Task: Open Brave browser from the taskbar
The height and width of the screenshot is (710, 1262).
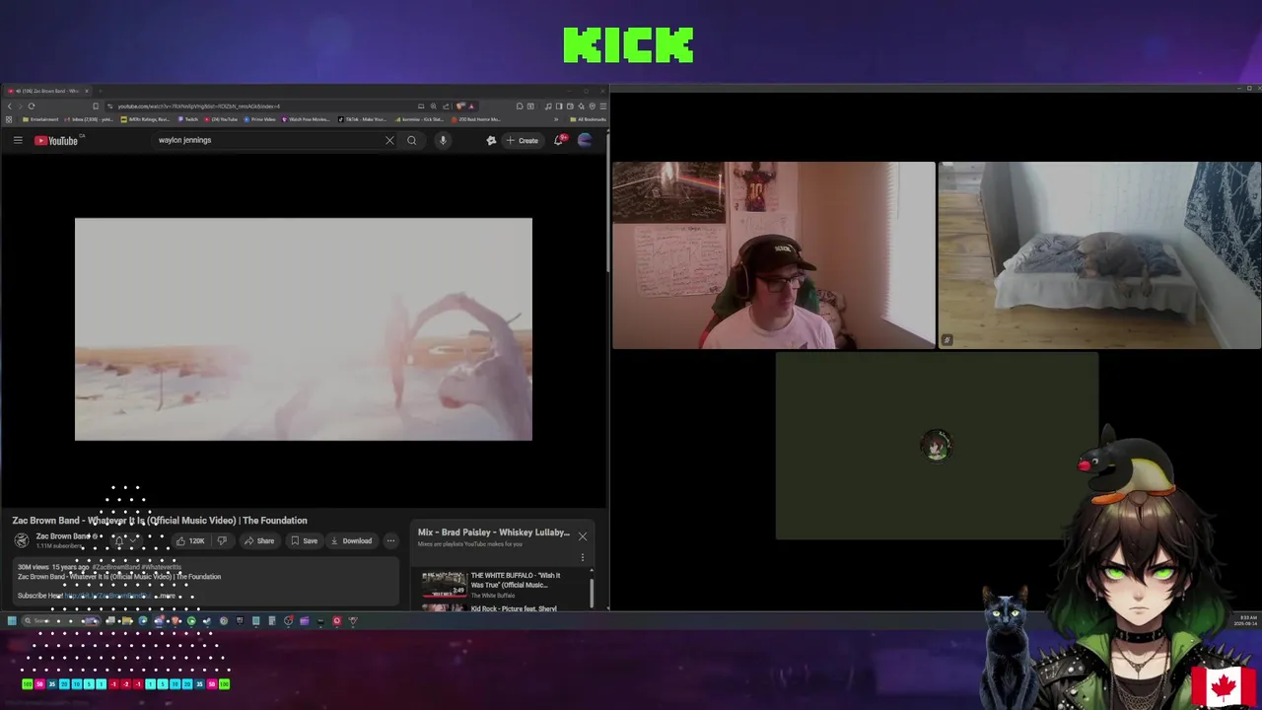Action: [x=175, y=620]
